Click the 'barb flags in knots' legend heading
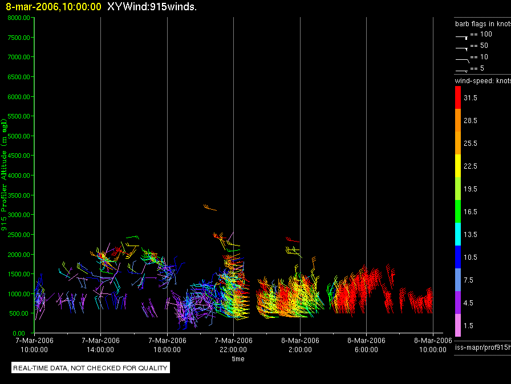The height and width of the screenshot is (384, 511). 483,24
